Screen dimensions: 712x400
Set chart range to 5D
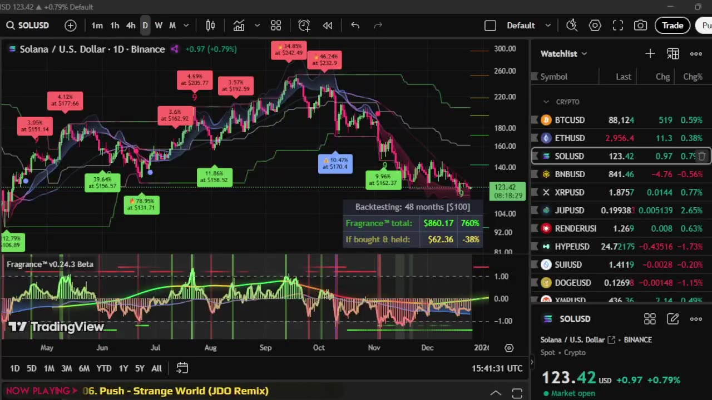[32, 368]
